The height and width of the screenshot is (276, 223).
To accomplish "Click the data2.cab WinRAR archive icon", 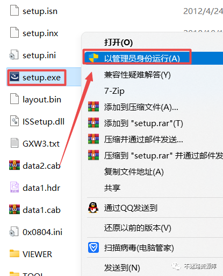I will (15, 165).
